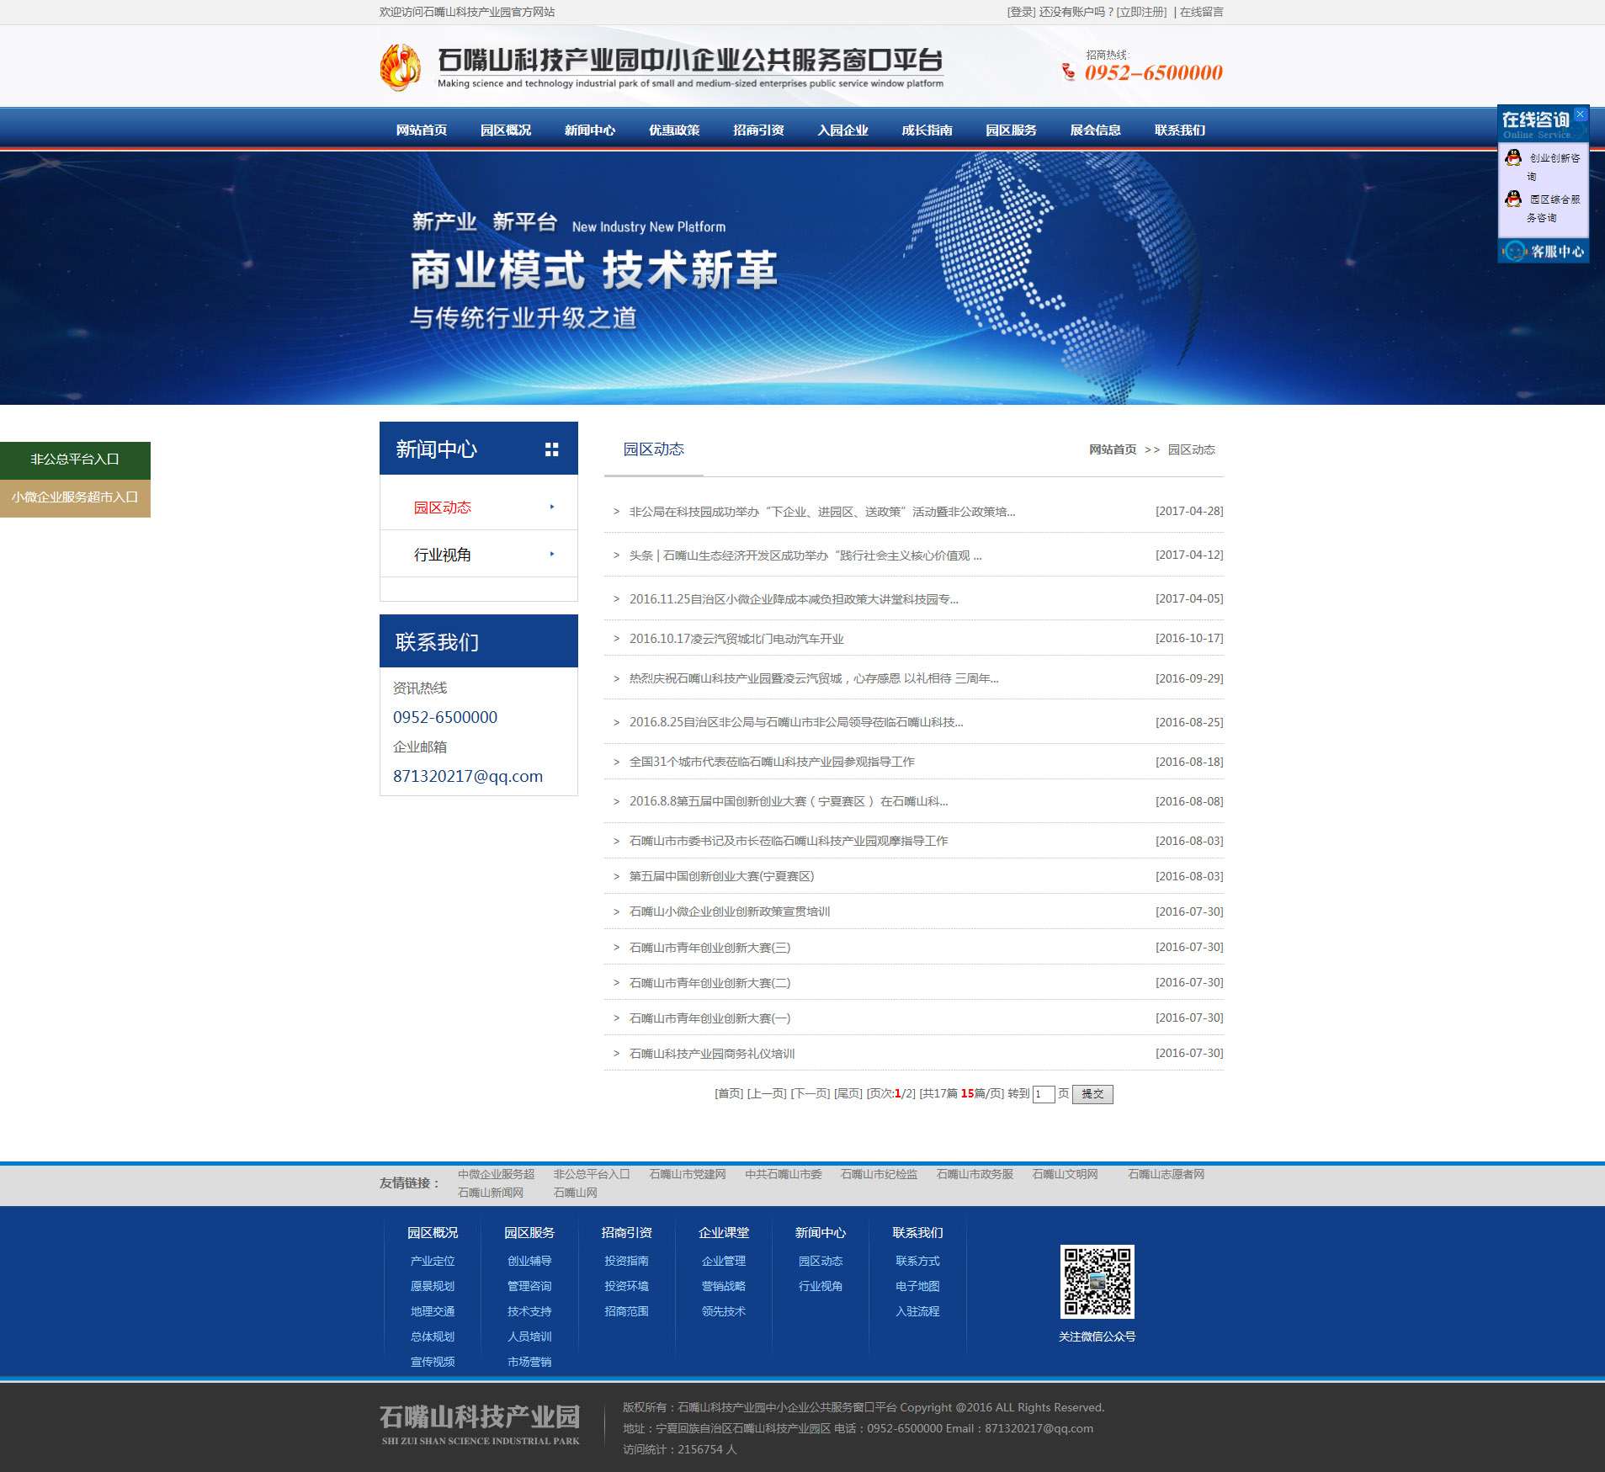Go to next page via 下一页 link
The image size is (1605, 1472).
(x=810, y=1094)
